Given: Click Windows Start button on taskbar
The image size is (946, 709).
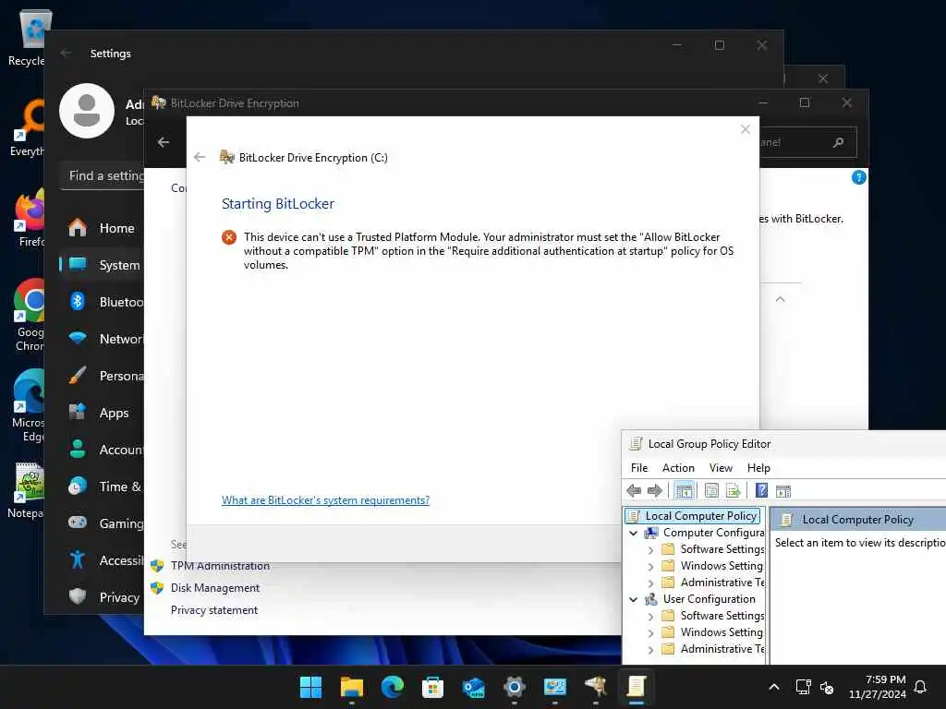Looking at the screenshot, I should 310,687.
